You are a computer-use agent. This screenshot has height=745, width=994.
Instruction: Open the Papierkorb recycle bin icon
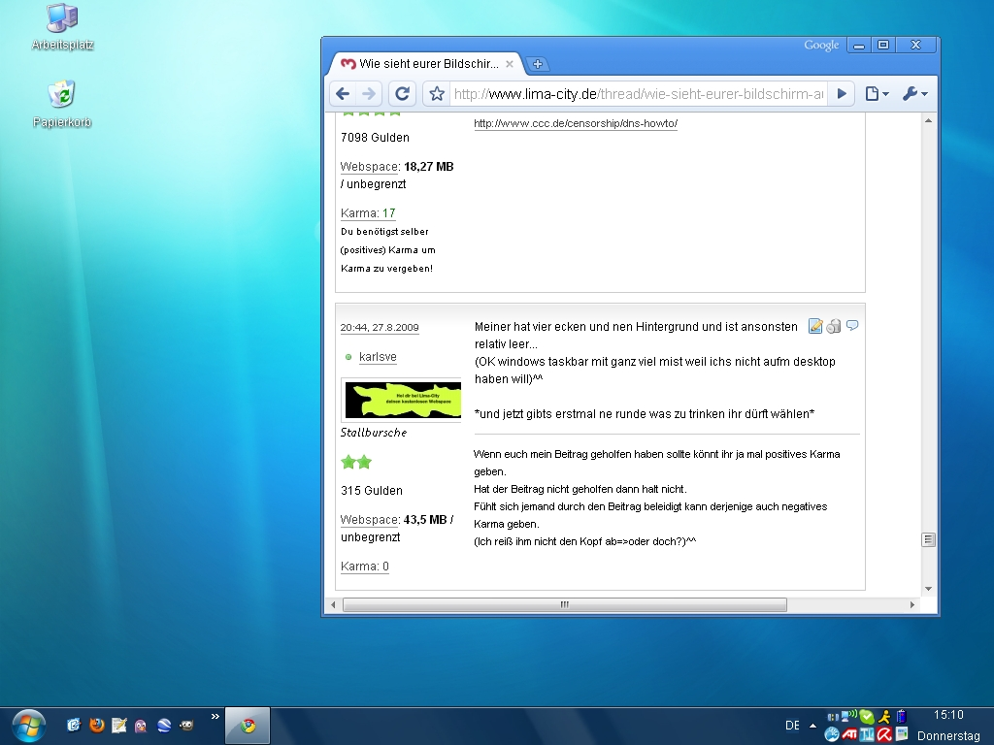[x=62, y=95]
